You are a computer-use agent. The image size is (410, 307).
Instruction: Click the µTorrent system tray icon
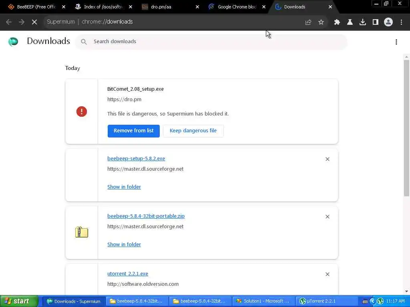[380, 301]
